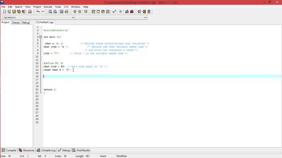This screenshot has height=158, width=282.
Task: Click line number 22 in the gutter
Action: (37, 96)
